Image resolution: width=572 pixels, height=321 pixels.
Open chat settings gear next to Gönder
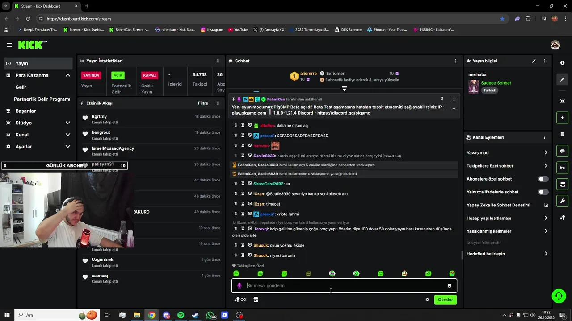(427, 300)
